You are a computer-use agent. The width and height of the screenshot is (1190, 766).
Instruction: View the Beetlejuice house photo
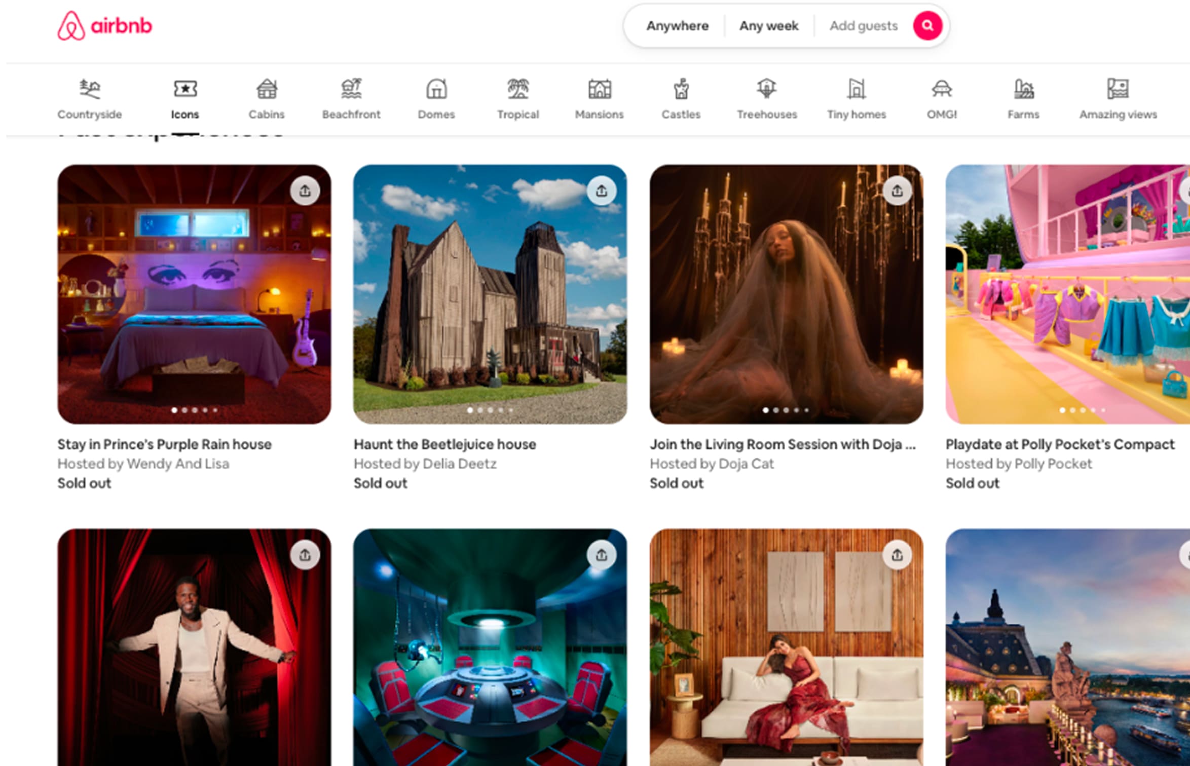pyautogui.click(x=490, y=294)
